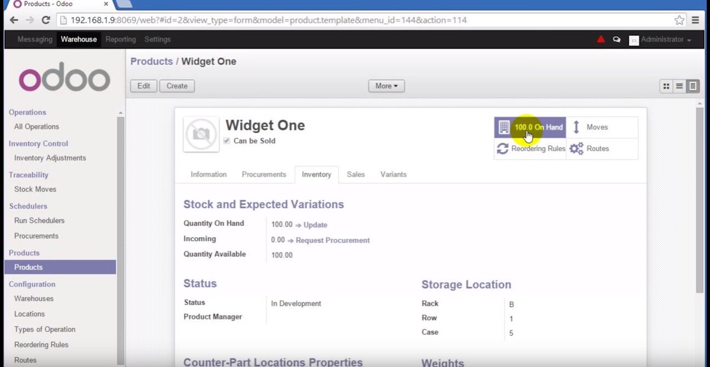Select the form view toggle button
Viewport: 710px width, 367px height.
[x=692, y=86]
